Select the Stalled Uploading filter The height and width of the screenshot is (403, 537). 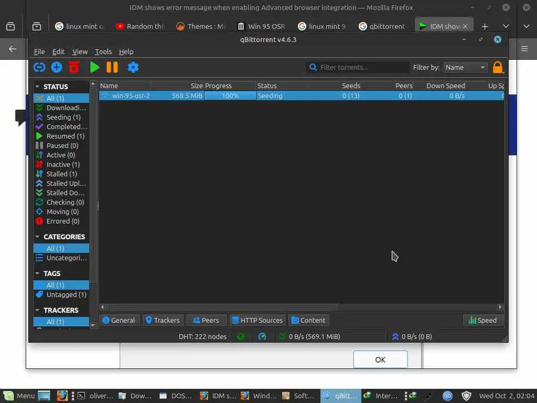61,183
